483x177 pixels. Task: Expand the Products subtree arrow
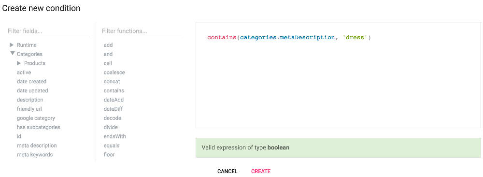(19, 63)
